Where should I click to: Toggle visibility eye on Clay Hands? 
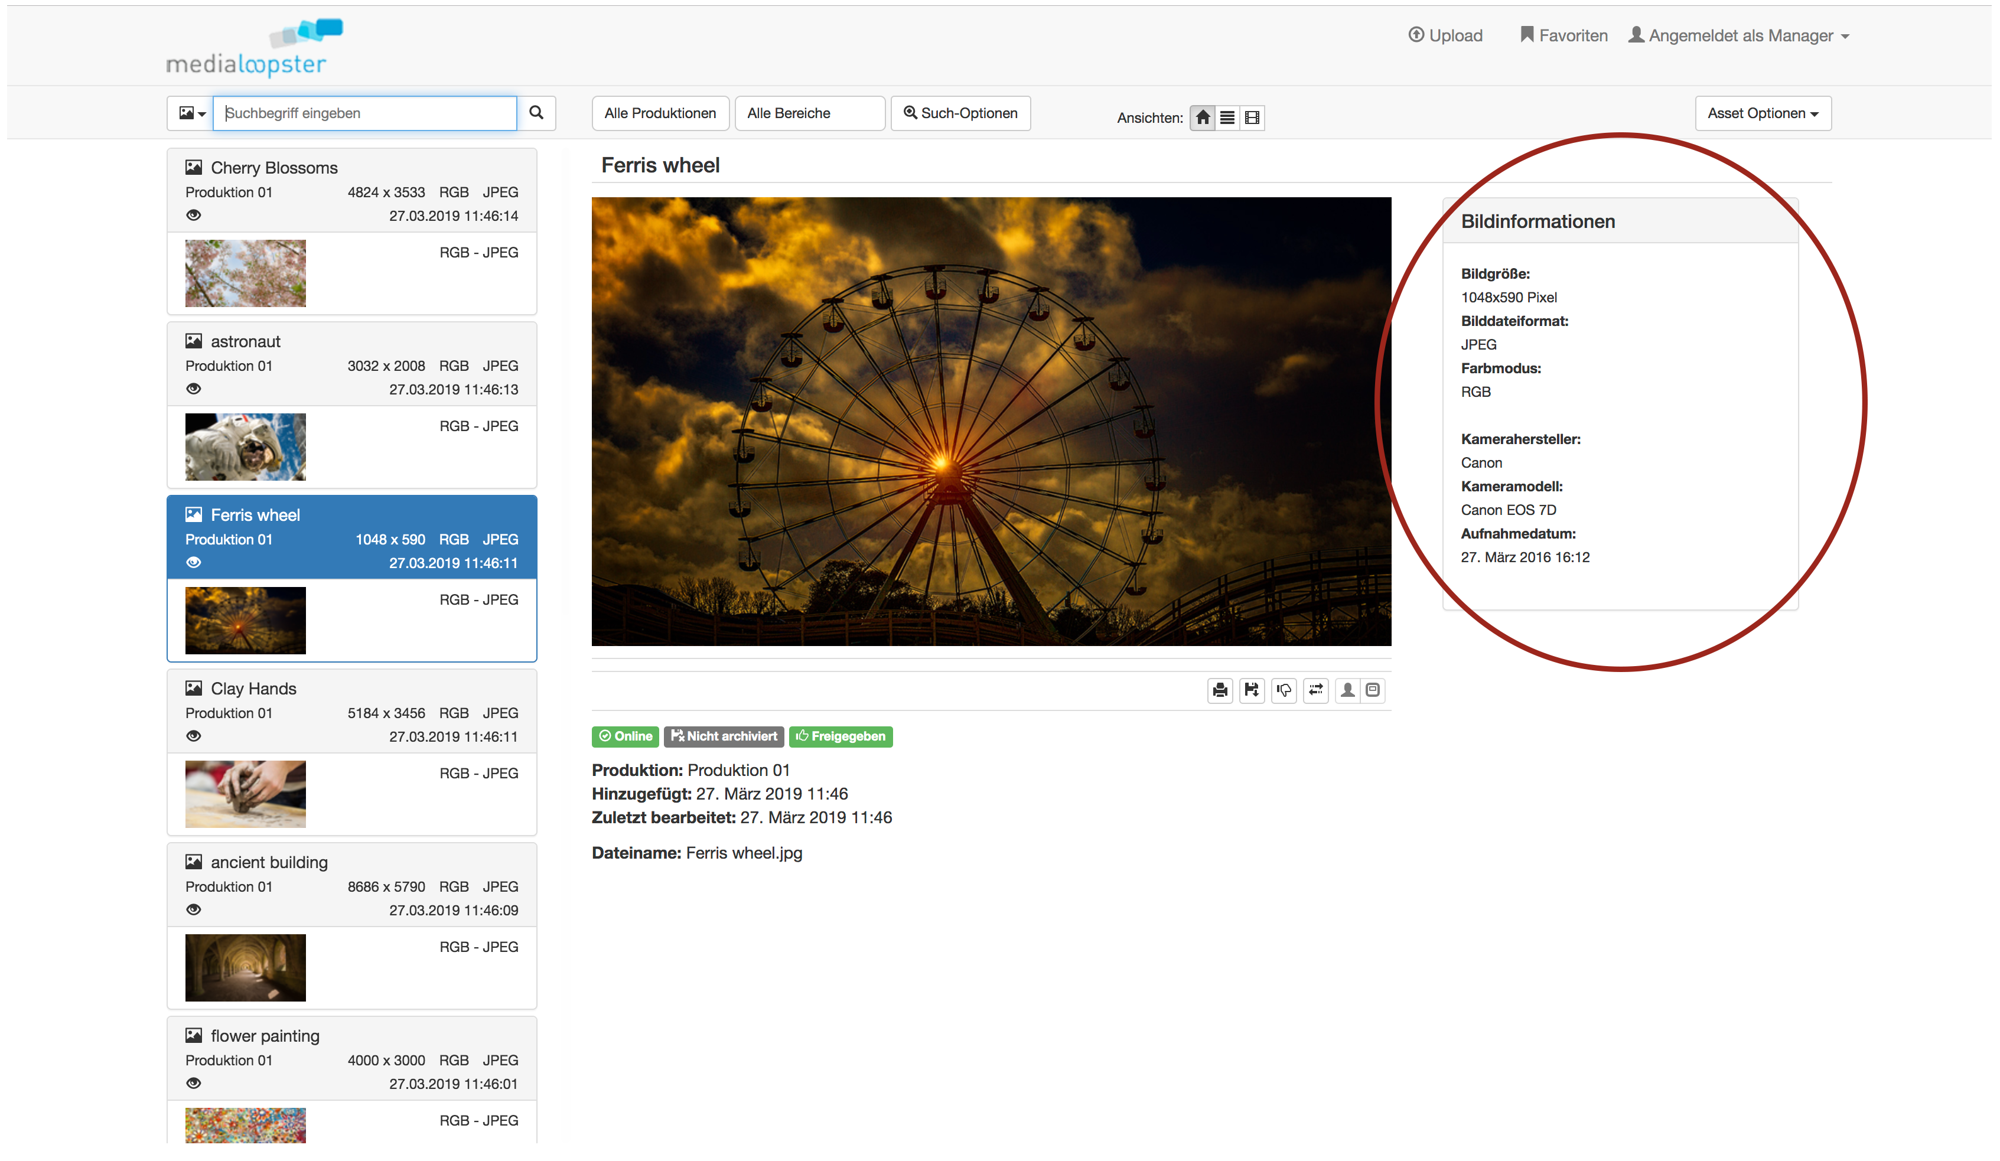click(x=194, y=736)
